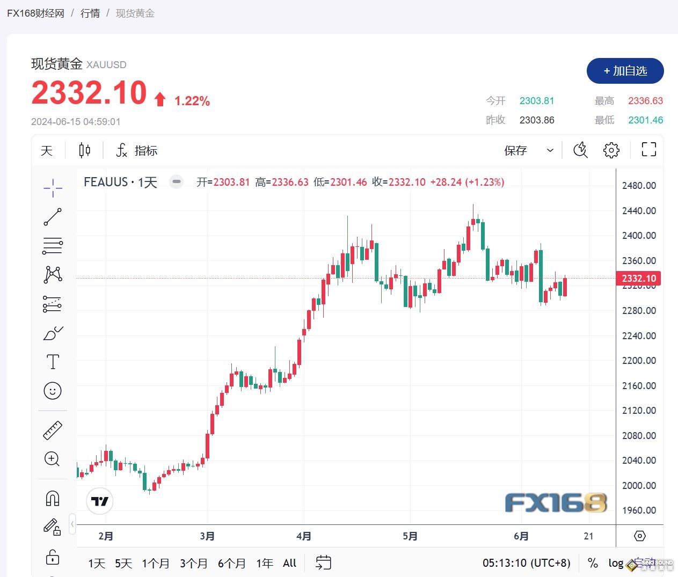Screen dimensions: 678x577
Task: Open the emoji icons tool
Action: [53, 391]
